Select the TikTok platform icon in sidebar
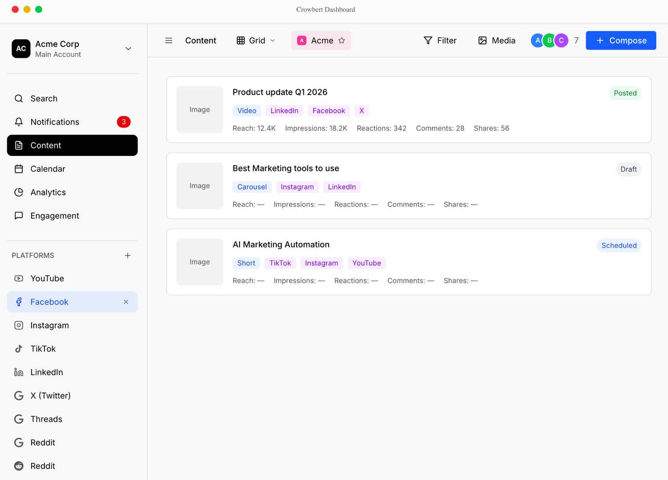Viewport: 668px width, 480px height. pyautogui.click(x=19, y=349)
